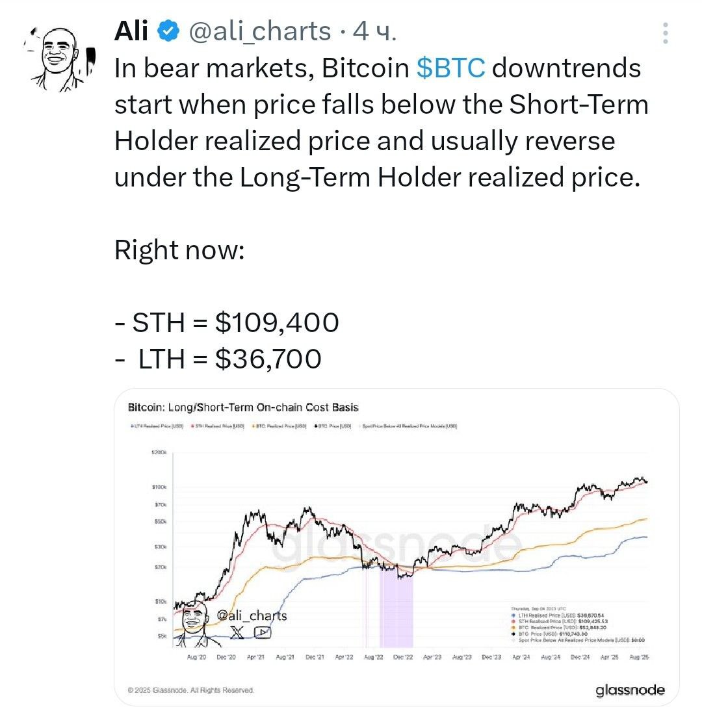The height and width of the screenshot is (722, 702).
Task: Click the @ali_charts text in chart watermark
Action: [x=252, y=615]
